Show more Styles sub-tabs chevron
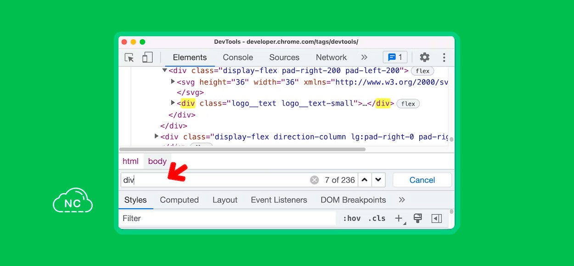 (402, 200)
